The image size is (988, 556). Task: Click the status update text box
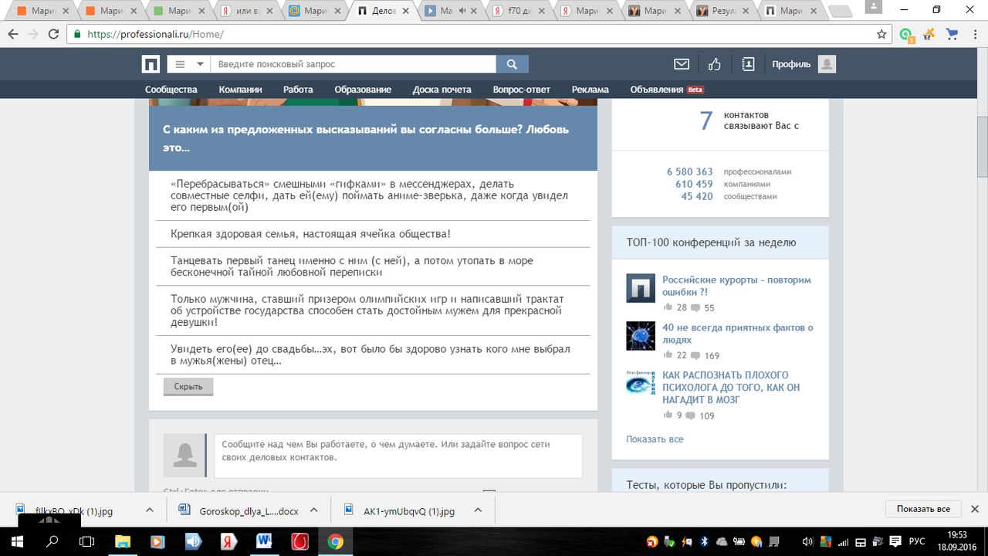point(398,456)
